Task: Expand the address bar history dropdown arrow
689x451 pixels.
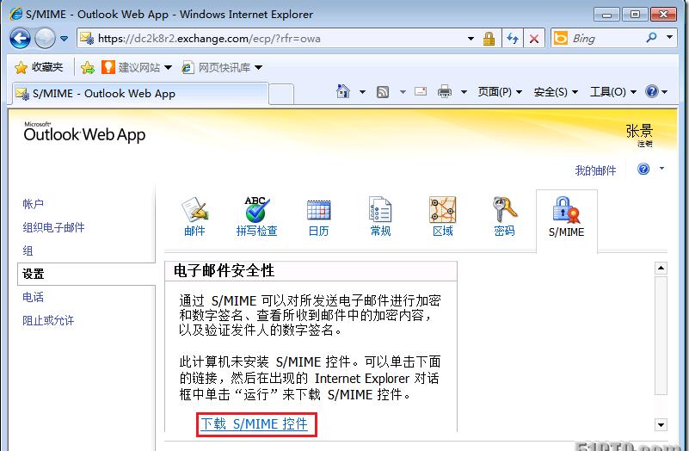Action: (471, 39)
